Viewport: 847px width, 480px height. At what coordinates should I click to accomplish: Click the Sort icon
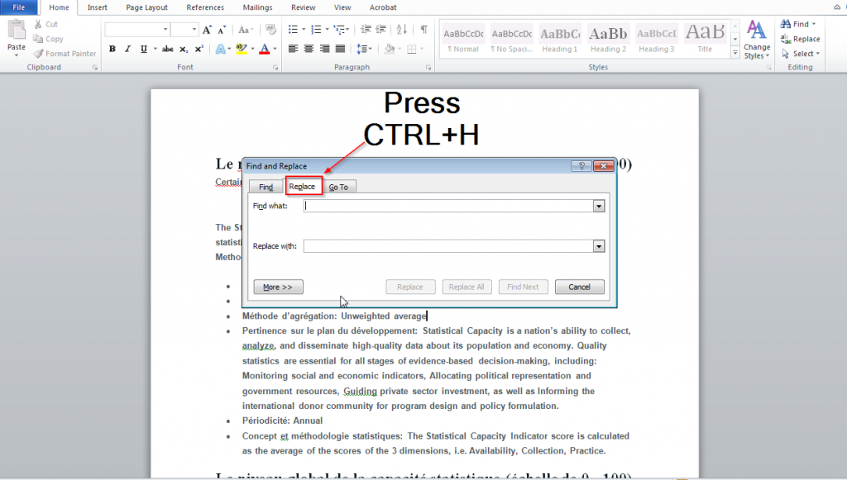pyautogui.click(x=401, y=30)
